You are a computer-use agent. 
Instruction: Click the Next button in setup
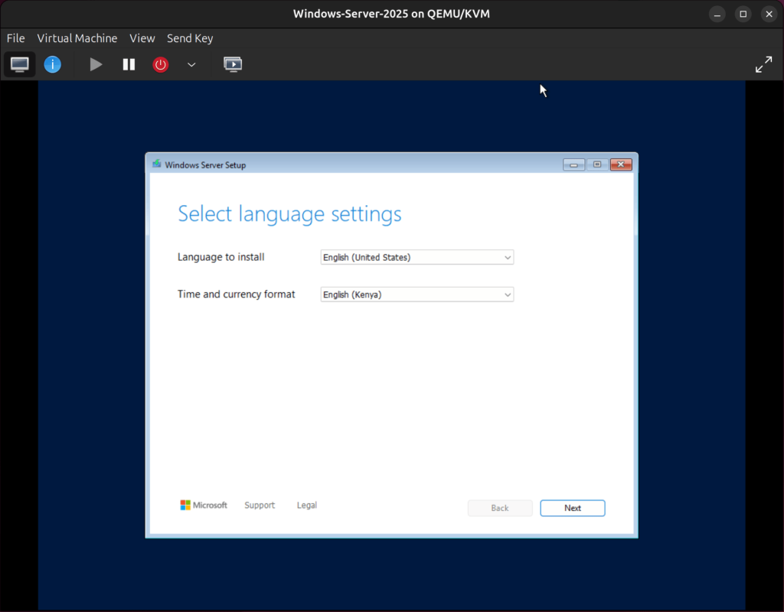pyautogui.click(x=572, y=507)
